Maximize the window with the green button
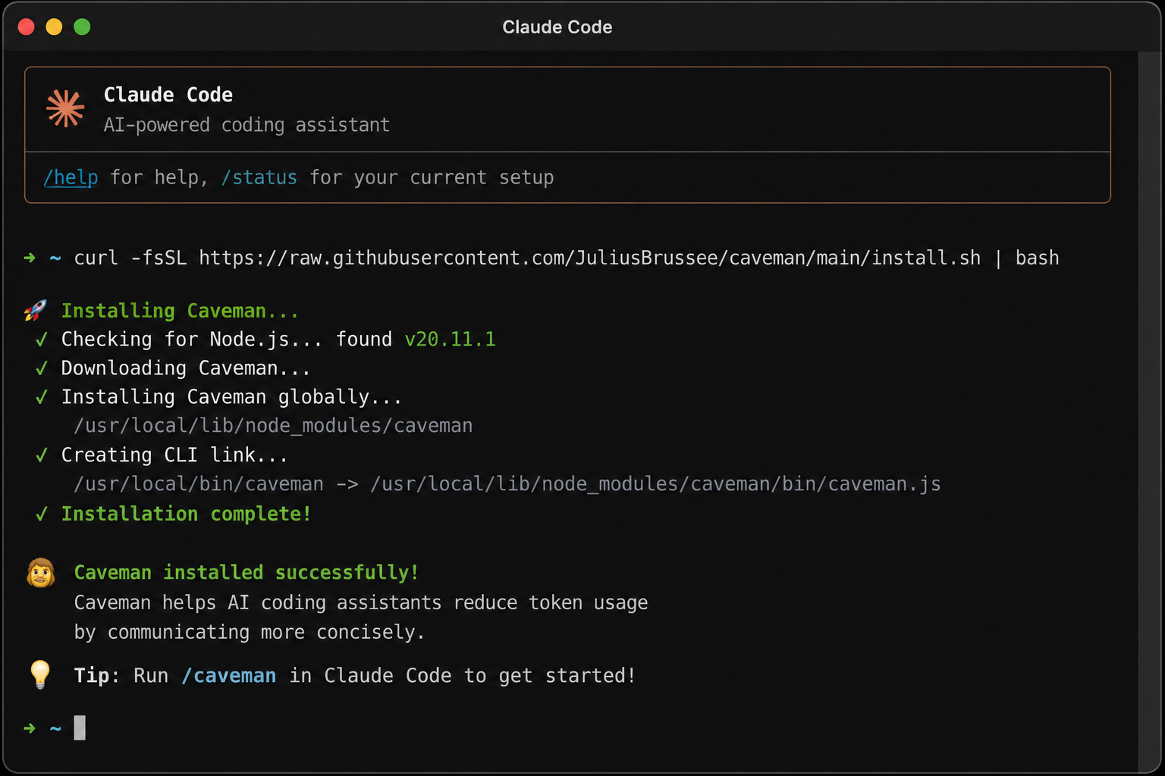The width and height of the screenshot is (1165, 776). [x=82, y=27]
